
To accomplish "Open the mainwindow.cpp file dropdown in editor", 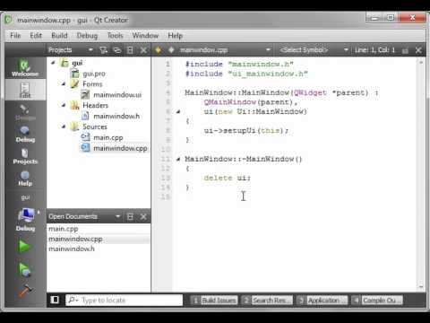I will tap(268, 49).
